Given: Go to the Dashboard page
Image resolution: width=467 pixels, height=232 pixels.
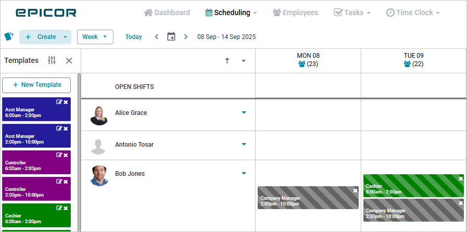Looking at the screenshot, I should pos(167,12).
